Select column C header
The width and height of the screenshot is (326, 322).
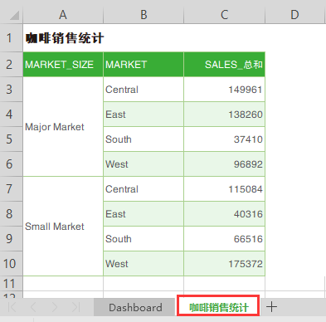click(x=224, y=15)
